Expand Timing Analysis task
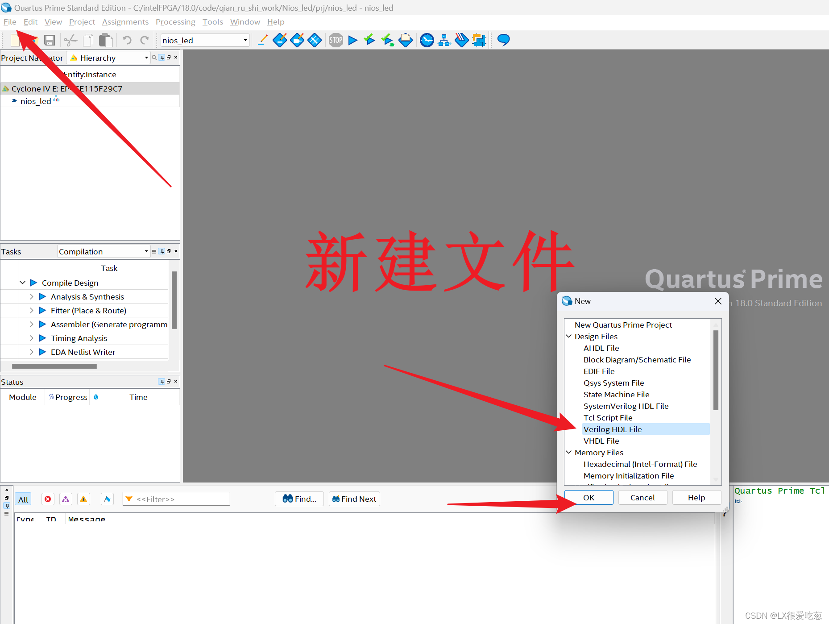The height and width of the screenshot is (624, 829). click(x=31, y=338)
